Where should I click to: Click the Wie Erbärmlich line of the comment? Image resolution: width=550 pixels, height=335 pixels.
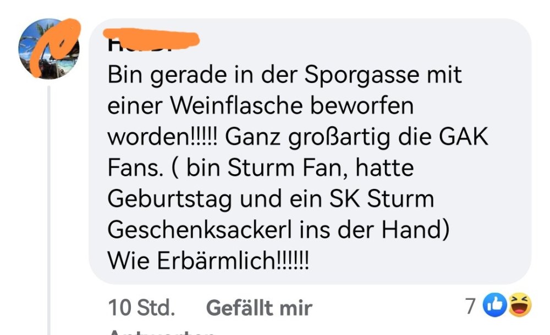point(208,261)
